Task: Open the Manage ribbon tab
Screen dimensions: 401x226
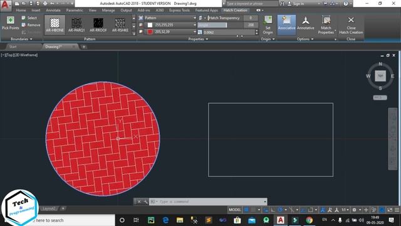Action: [x=108, y=10]
